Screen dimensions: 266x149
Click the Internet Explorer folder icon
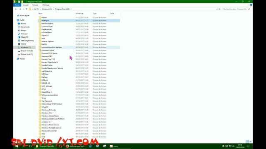[40, 41]
